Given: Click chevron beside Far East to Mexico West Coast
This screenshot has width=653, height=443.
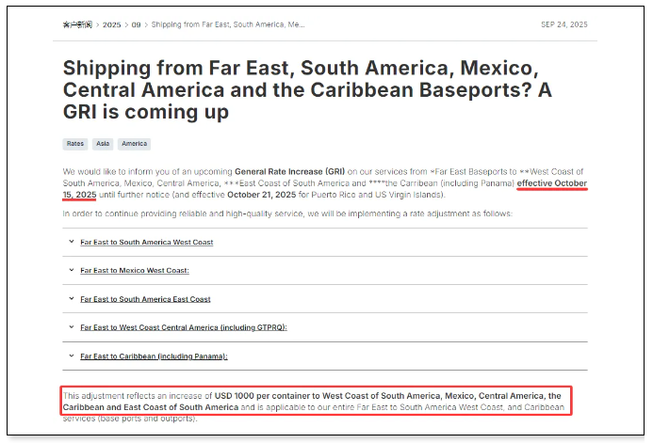Looking at the screenshot, I should 72,270.
